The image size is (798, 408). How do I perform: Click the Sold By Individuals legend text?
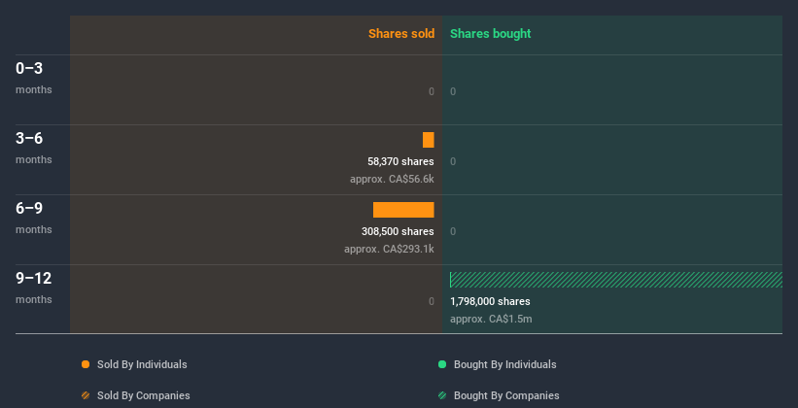(x=142, y=364)
